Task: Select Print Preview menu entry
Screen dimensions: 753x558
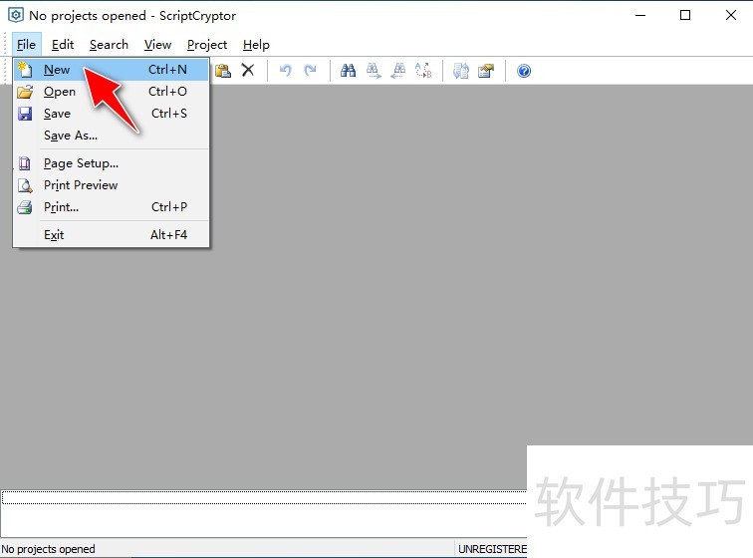Action: click(112, 185)
